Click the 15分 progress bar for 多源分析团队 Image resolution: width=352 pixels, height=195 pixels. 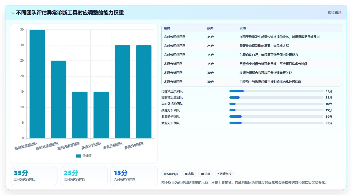point(276,110)
